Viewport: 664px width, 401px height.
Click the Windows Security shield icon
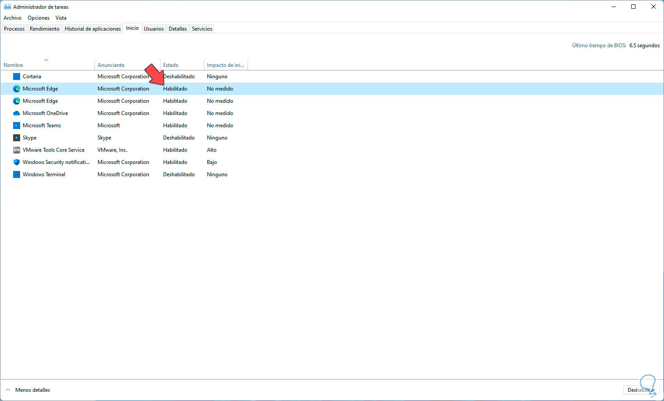click(x=17, y=162)
